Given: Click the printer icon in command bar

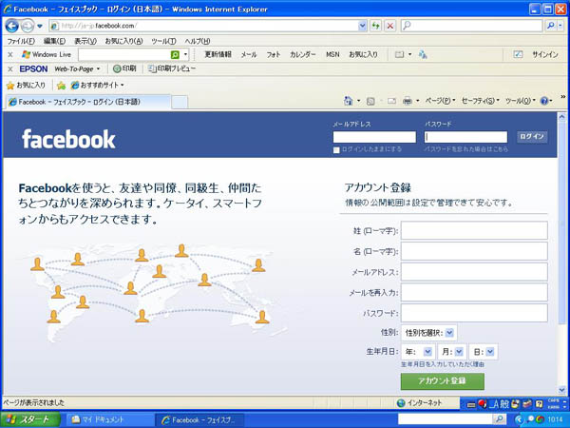Looking at the screenshot, I should point(408,101).
